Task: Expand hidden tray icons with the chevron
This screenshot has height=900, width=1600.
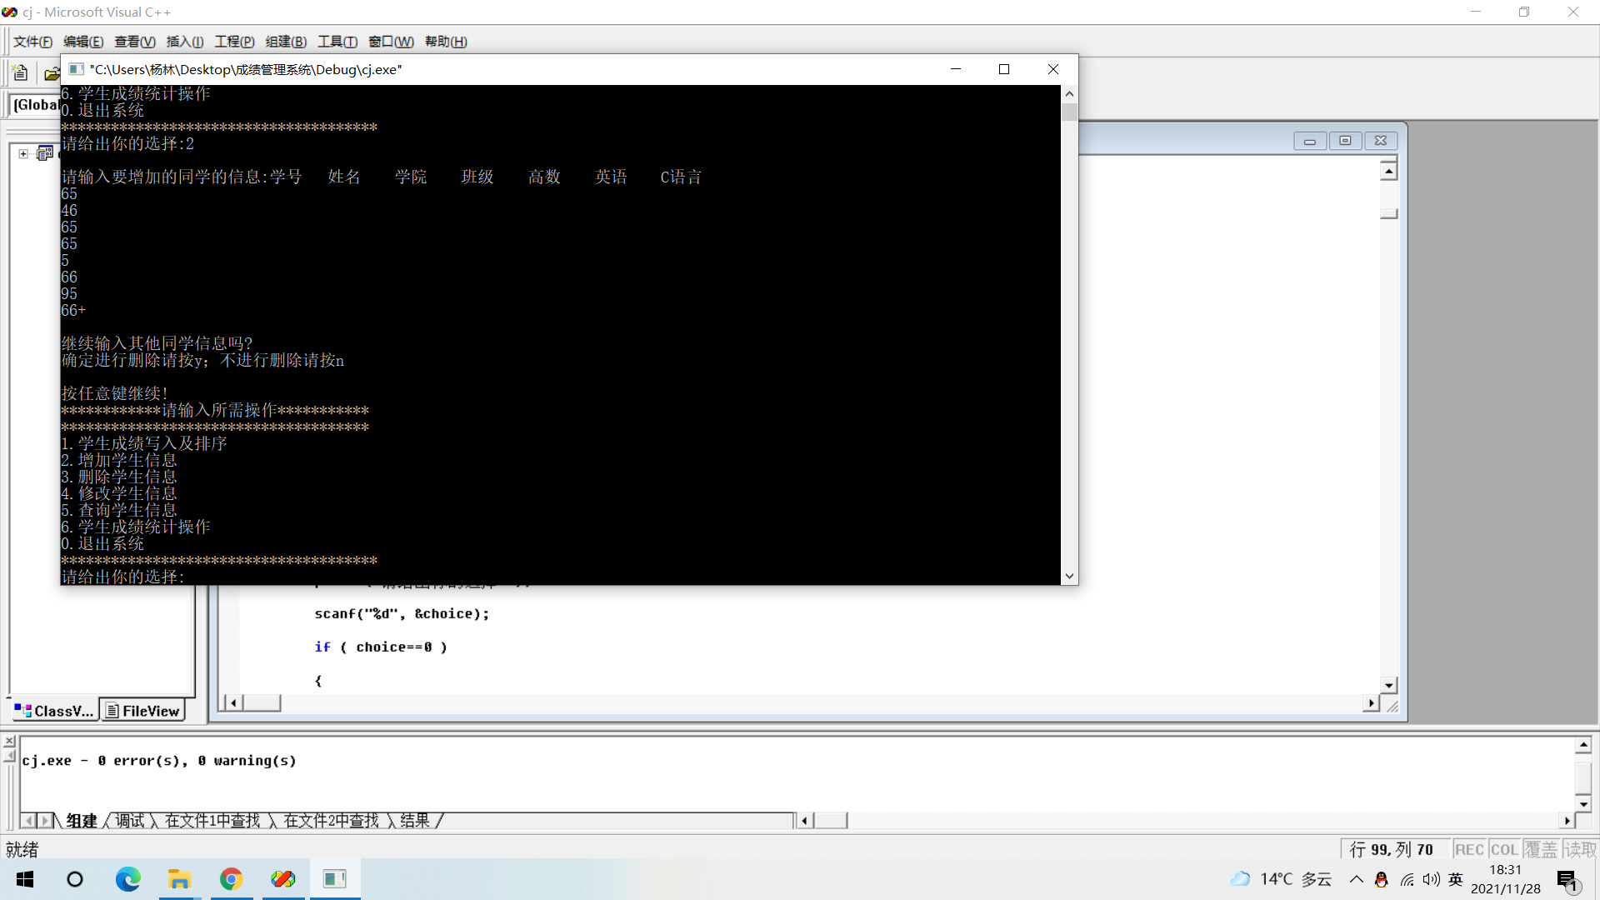Action: click(x=1356, y=879)
